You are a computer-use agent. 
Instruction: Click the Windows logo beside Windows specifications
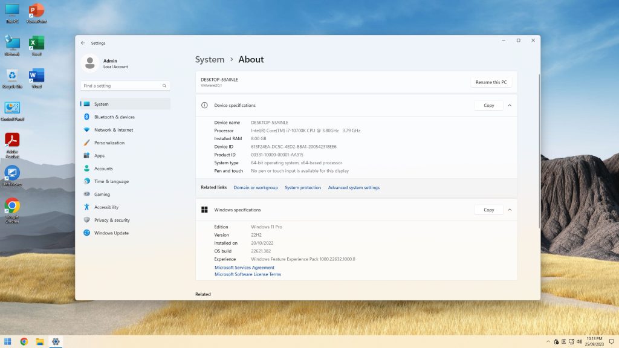tap(204, 210)
